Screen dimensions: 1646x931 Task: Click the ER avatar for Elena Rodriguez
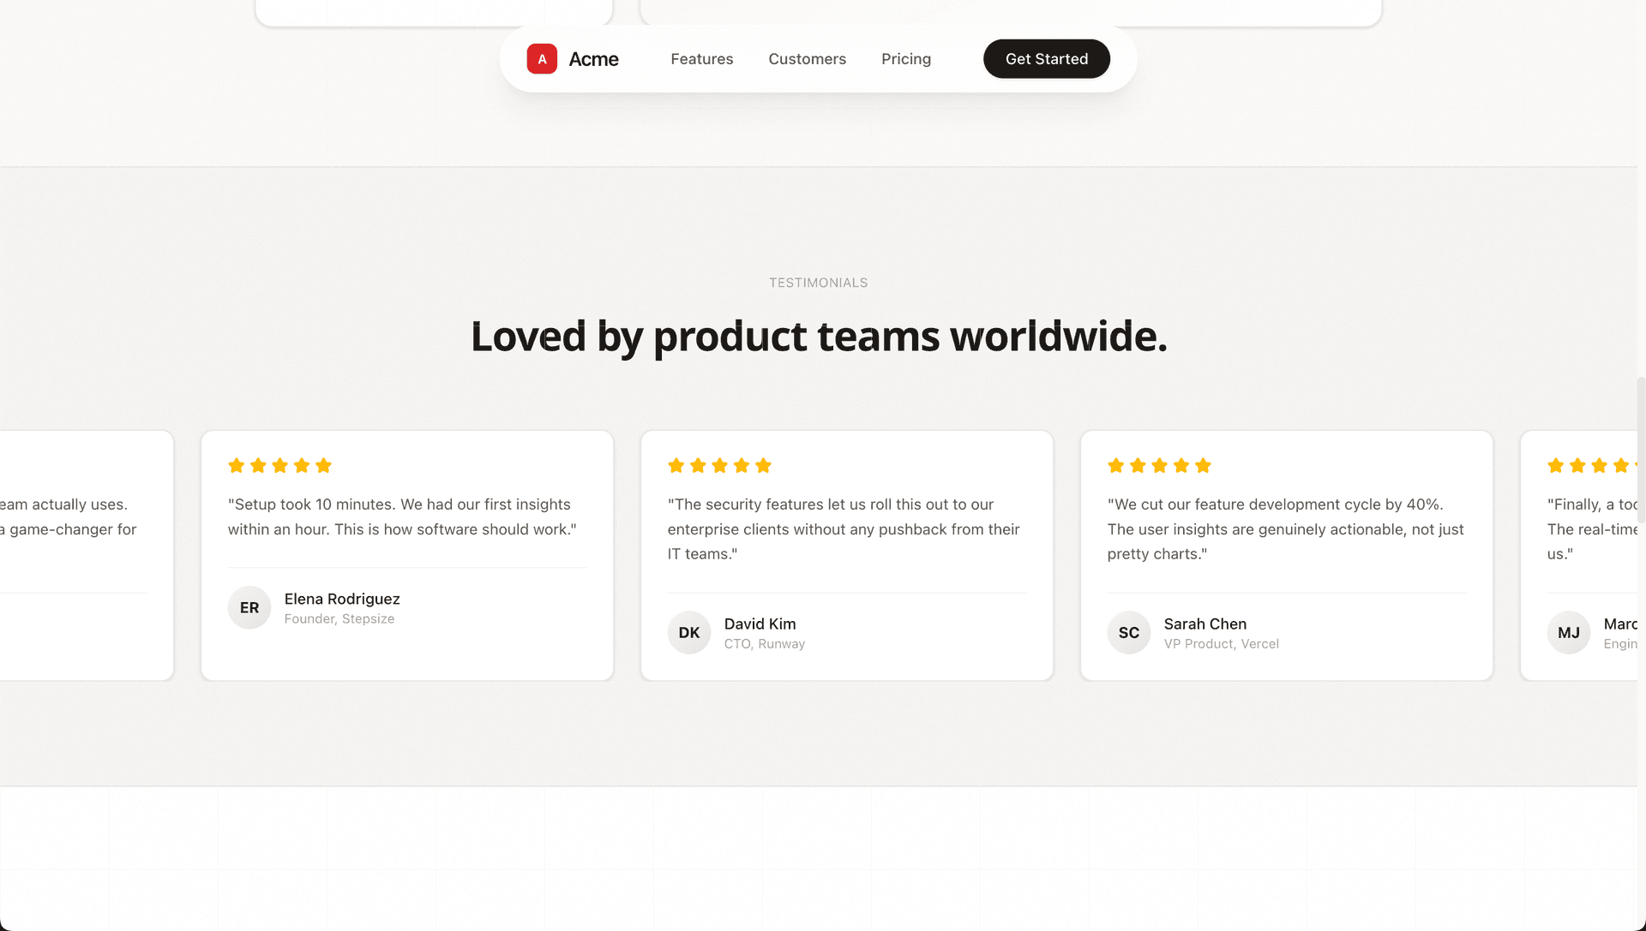point(249,607)
